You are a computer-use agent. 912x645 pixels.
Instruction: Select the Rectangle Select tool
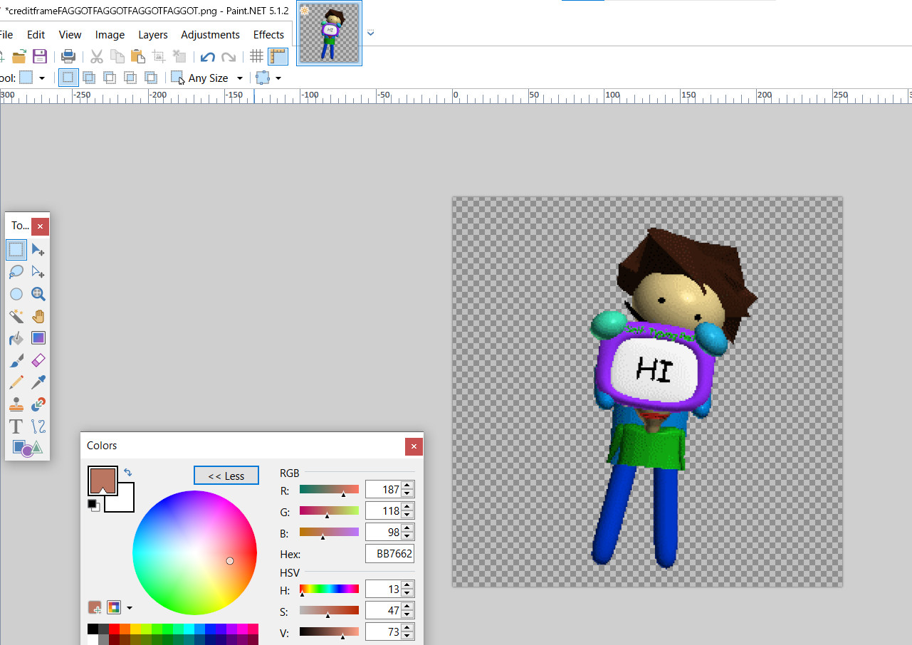[16, 250]
